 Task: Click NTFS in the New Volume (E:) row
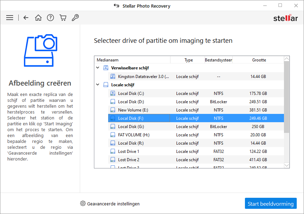point(218,110)
